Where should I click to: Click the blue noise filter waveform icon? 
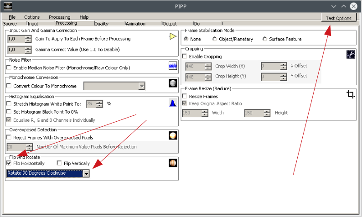click(x=172, y=66)
